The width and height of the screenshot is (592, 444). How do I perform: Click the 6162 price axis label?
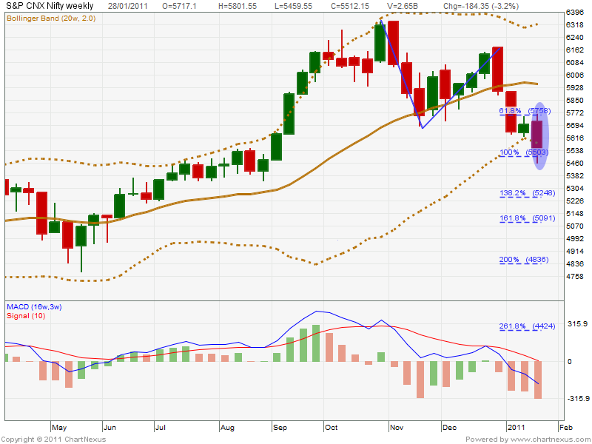click(575, 50)
